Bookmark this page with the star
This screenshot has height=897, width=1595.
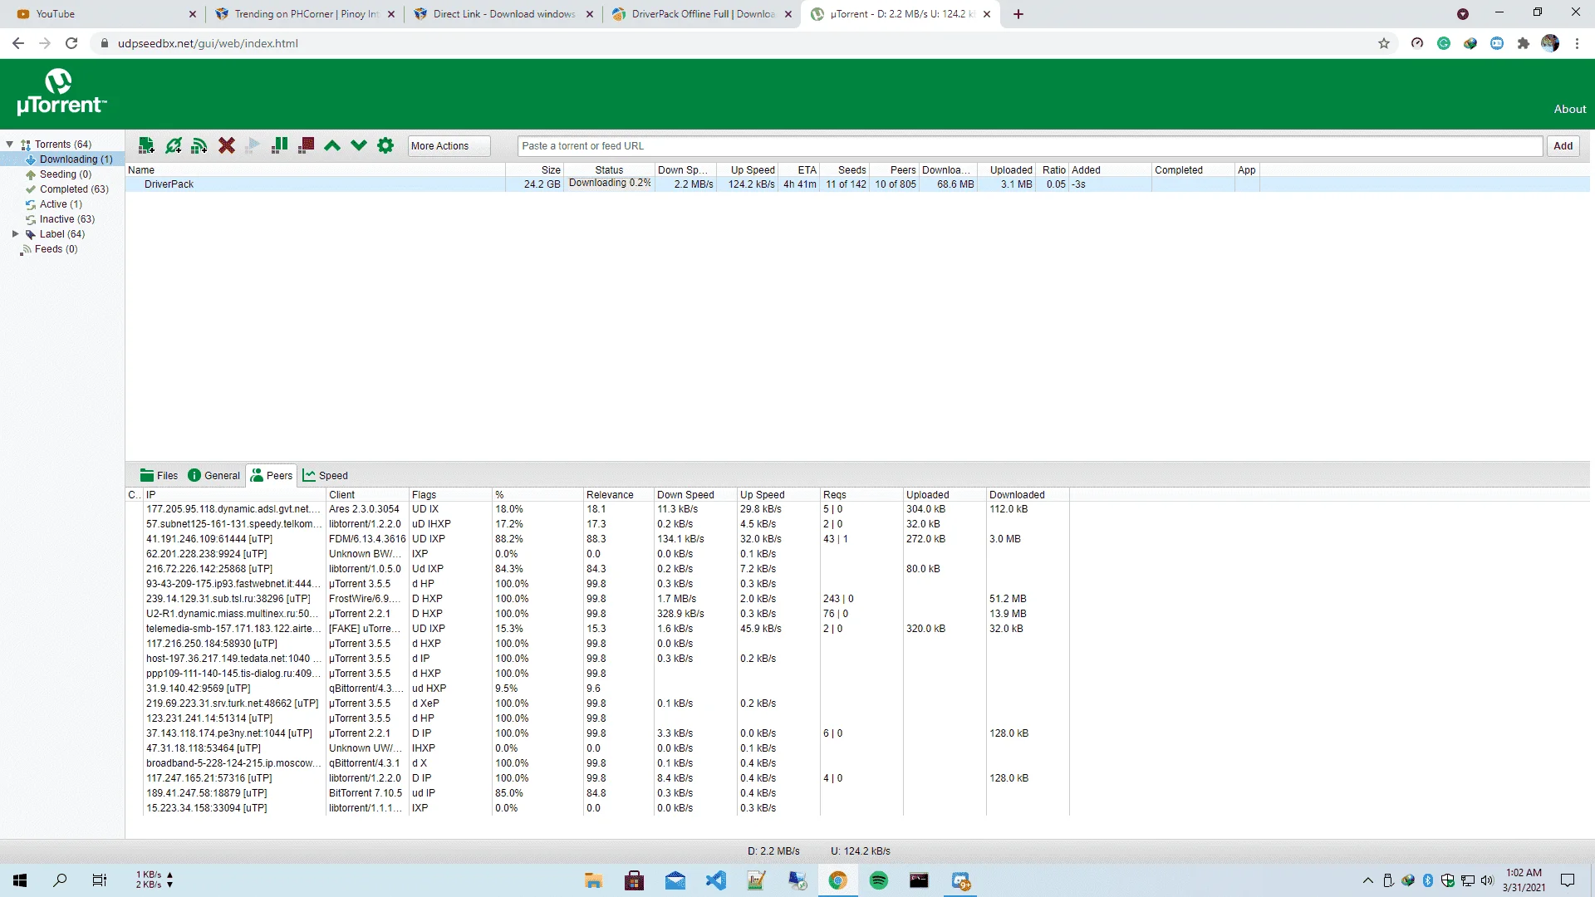(x=1384, y=43)
